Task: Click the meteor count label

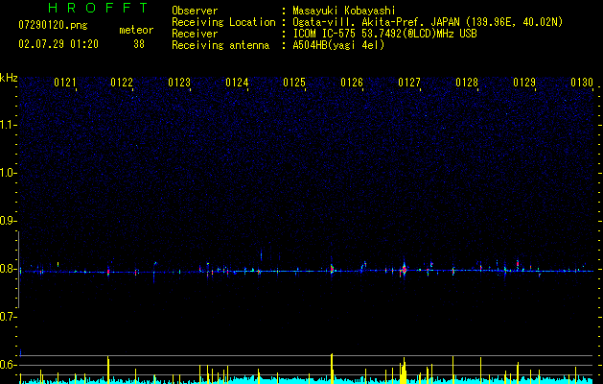Action: point(136,30)
